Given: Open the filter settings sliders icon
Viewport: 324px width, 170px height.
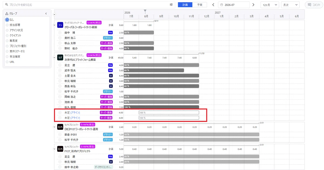Looking at the screenshot, I should coord(171,5).
